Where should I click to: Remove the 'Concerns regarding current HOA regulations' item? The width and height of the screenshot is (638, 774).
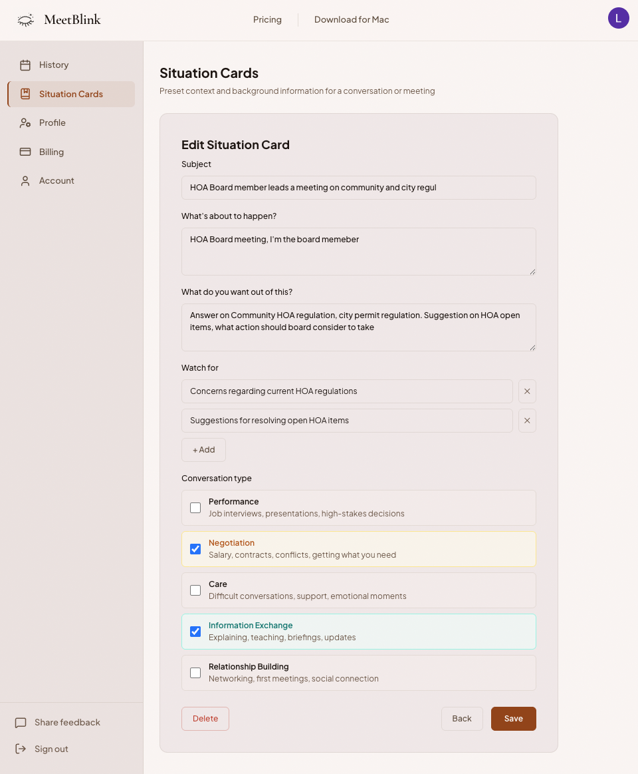527,391
